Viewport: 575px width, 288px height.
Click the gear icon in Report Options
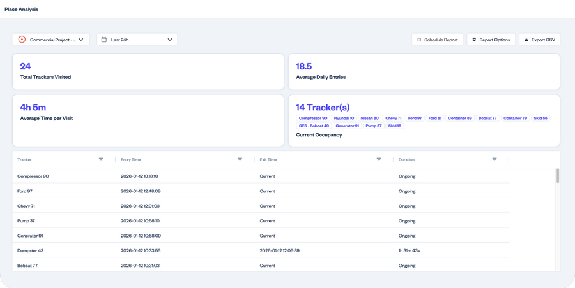coord(474,40)
